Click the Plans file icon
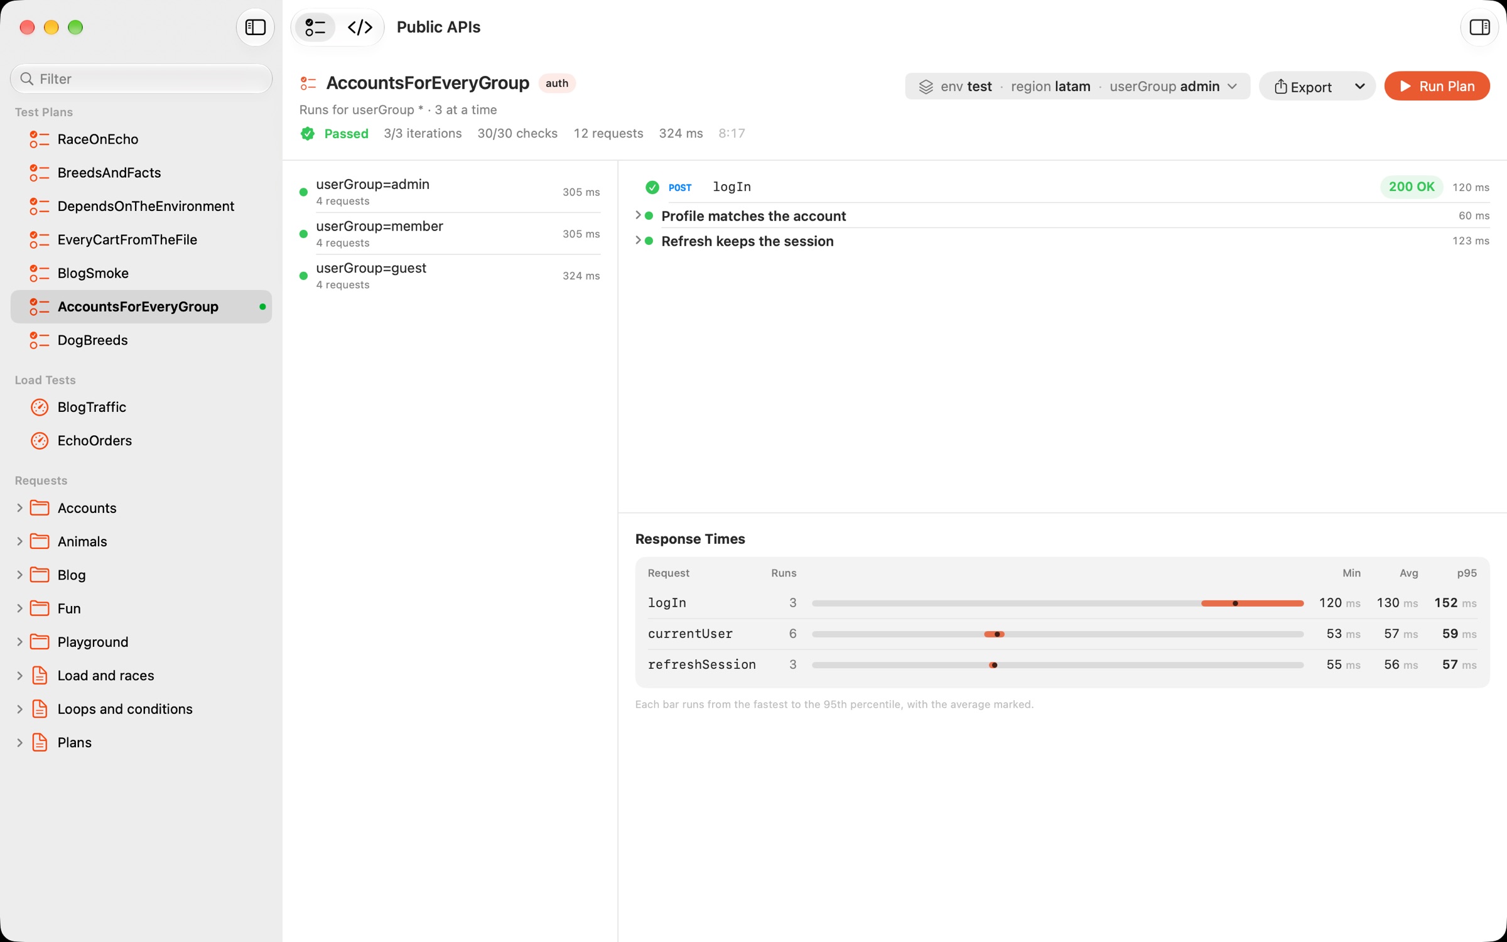This screenshot has height=942, width=1507. [x=40, y=742]
